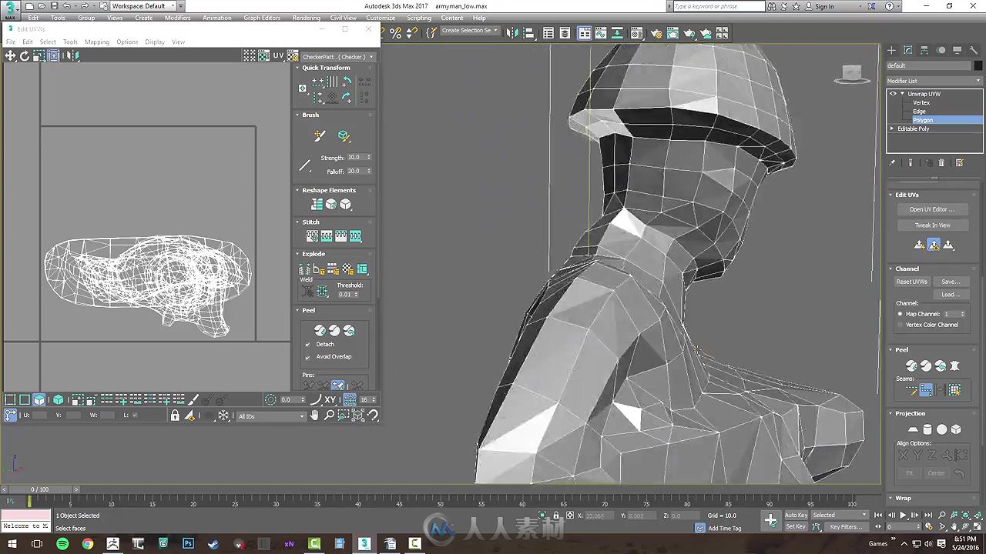Click the Load... button in Channel rollout

951,295
